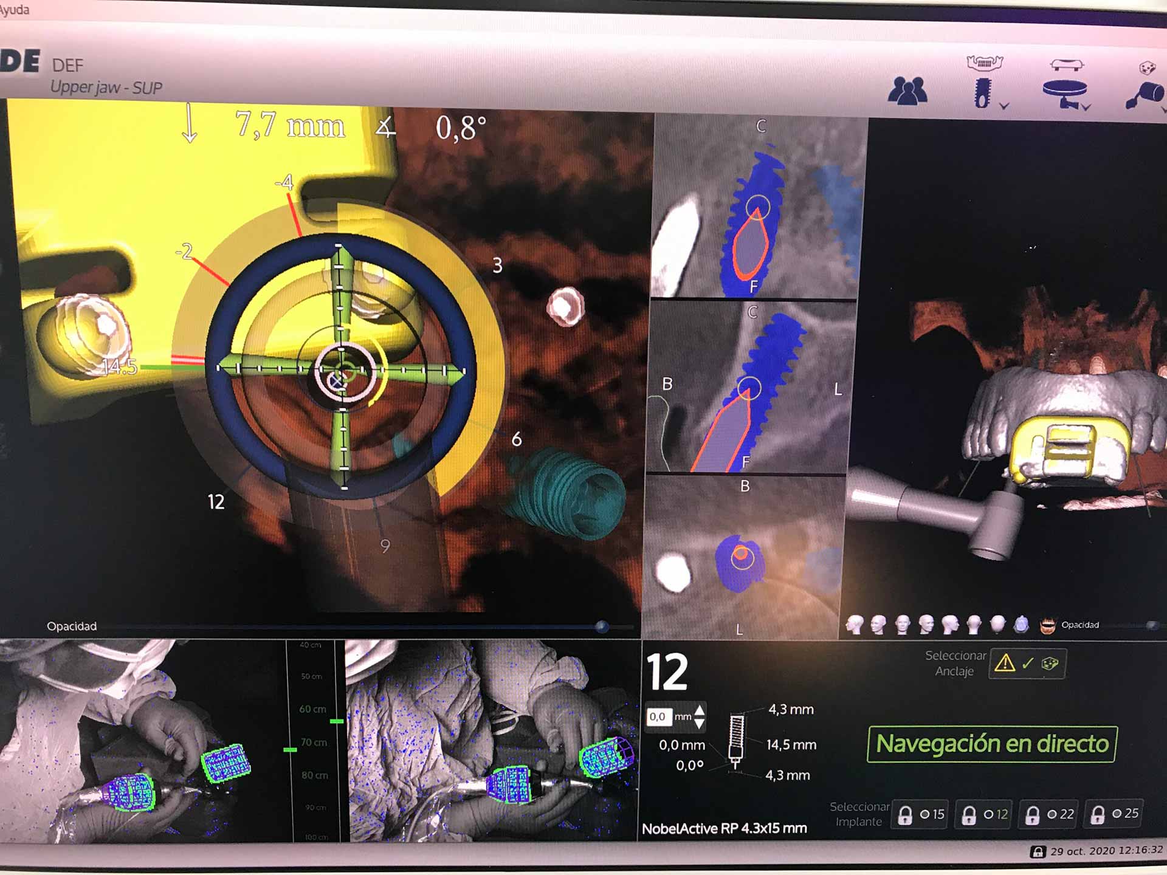Screen dimensions: 1167x875
Task: Toggle the lock on implant 12
Action: (x=969, y=815)
